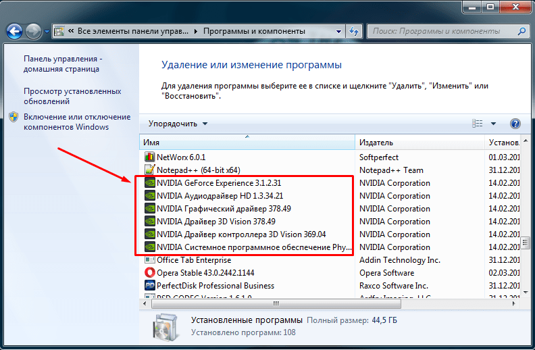Click the installed programs icon in details pane
Screen dimensions: 535x350
165,327
